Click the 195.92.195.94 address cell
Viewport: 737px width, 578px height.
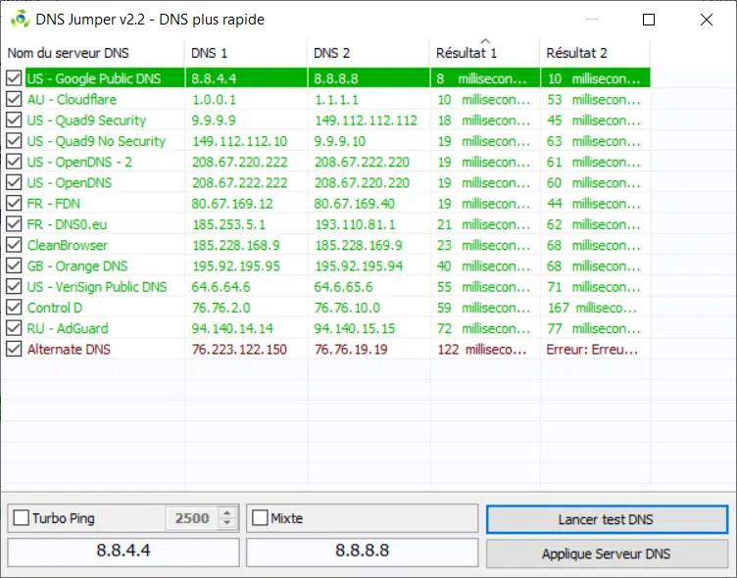(359, 265)
